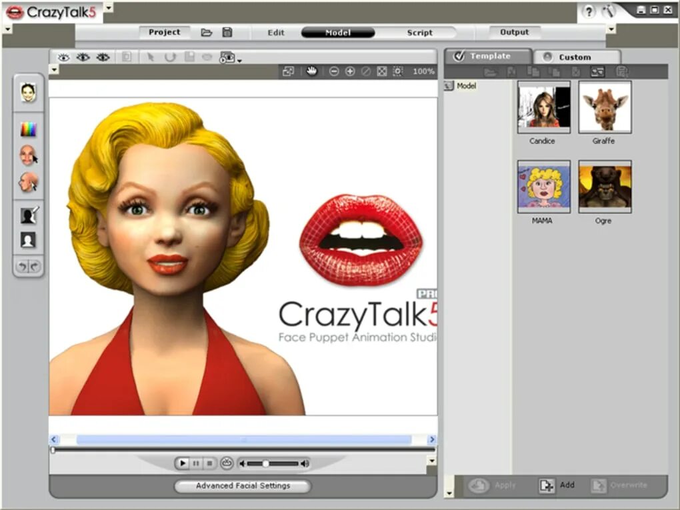
Task: Mute audio with the left speaker icon
Action: pos(243,463)
